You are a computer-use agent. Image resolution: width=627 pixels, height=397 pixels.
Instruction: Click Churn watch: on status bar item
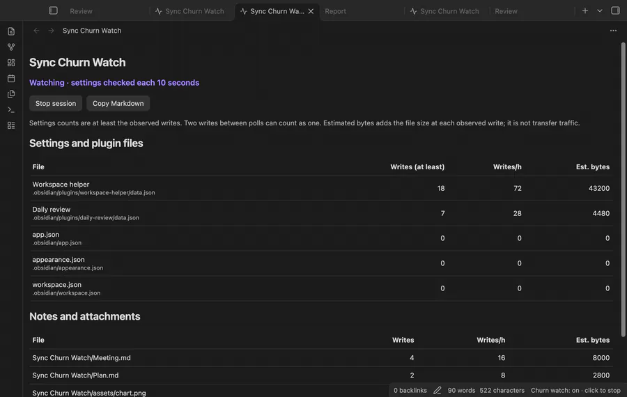[575, 390]
